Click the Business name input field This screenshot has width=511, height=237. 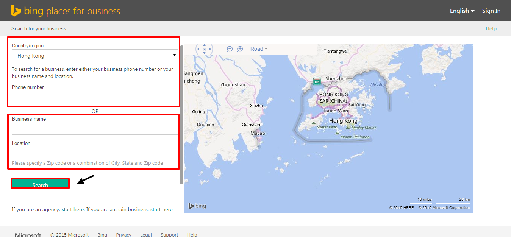pyautogui.click(x=95, y=129)
